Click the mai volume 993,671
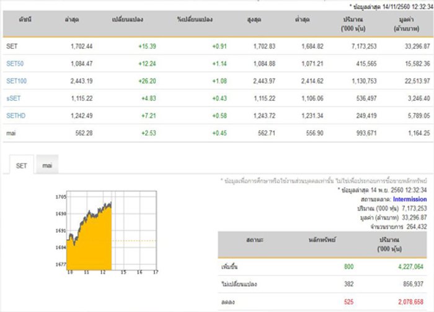 pos(366,133)
